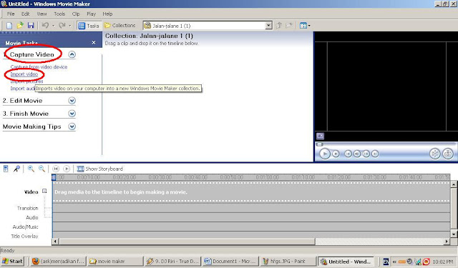Zoom in the timeline
458x268 pixels.
[x=31, y=169]
